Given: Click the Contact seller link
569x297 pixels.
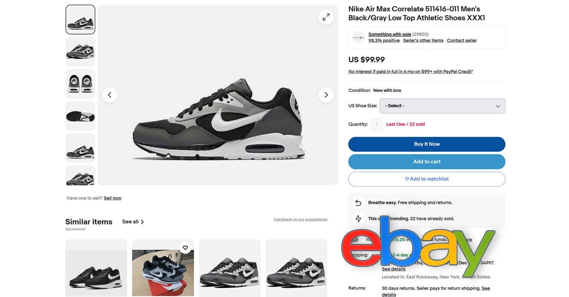Looking at the screenshot, I should 461,41.
